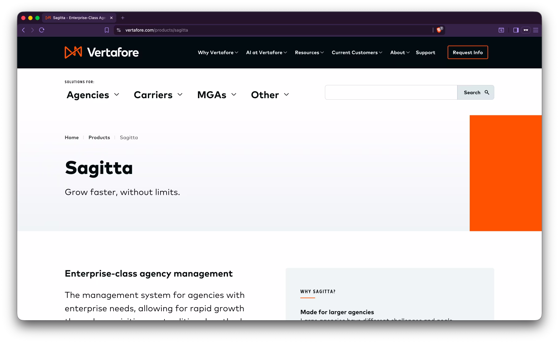
Task: Click 'Made for larger agencies' heading
Action: click(x=337, y=312)
